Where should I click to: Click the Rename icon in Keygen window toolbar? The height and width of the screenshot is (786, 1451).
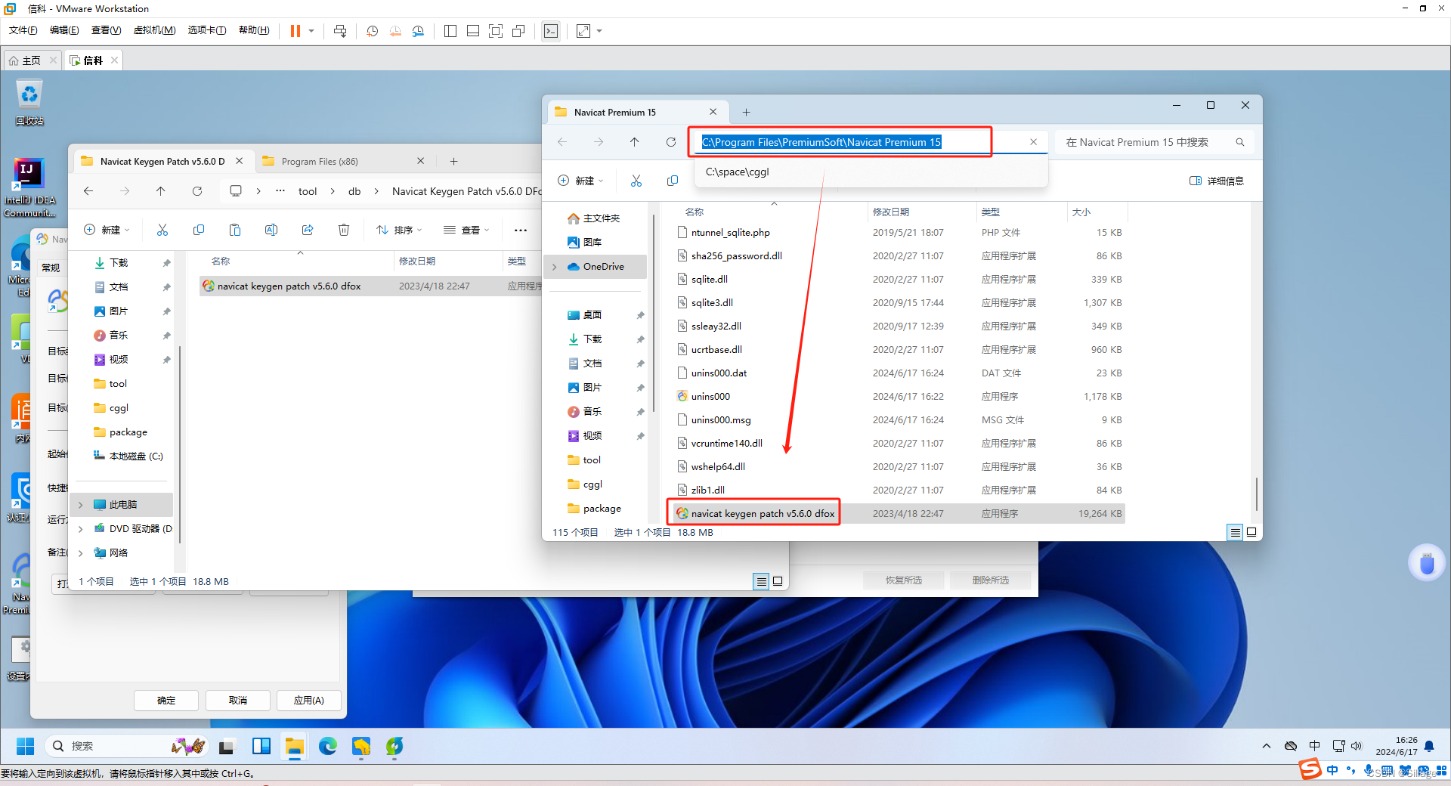click(271, 230)
